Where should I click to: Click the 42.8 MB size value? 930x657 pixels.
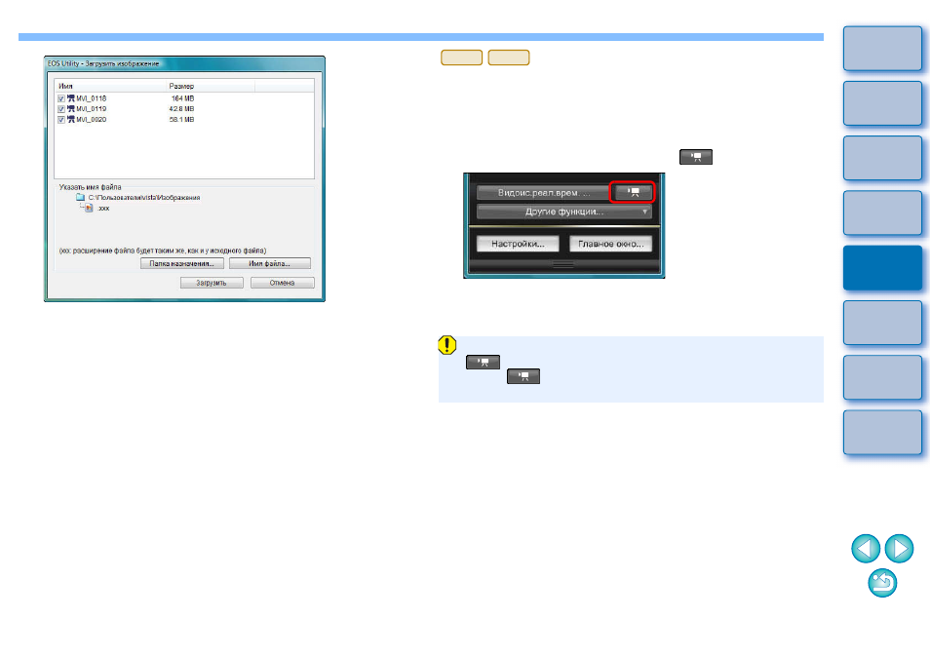pyautogui.click(x=181, y=109)
